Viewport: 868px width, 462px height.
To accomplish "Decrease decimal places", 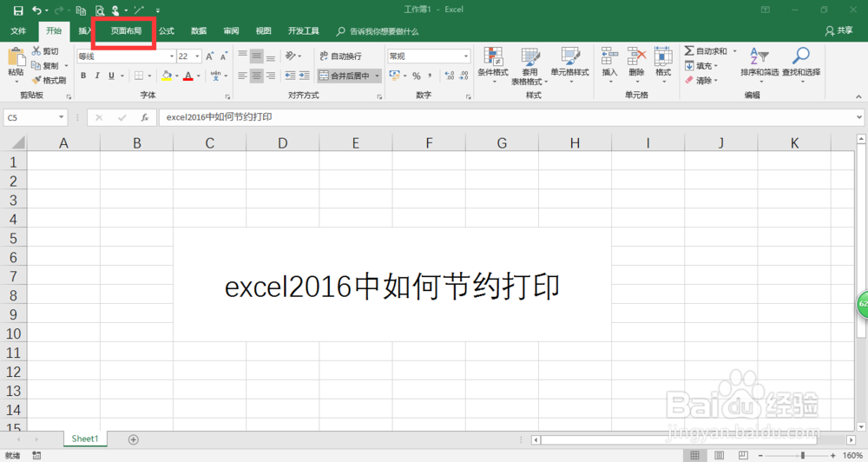I will [464, 76].
